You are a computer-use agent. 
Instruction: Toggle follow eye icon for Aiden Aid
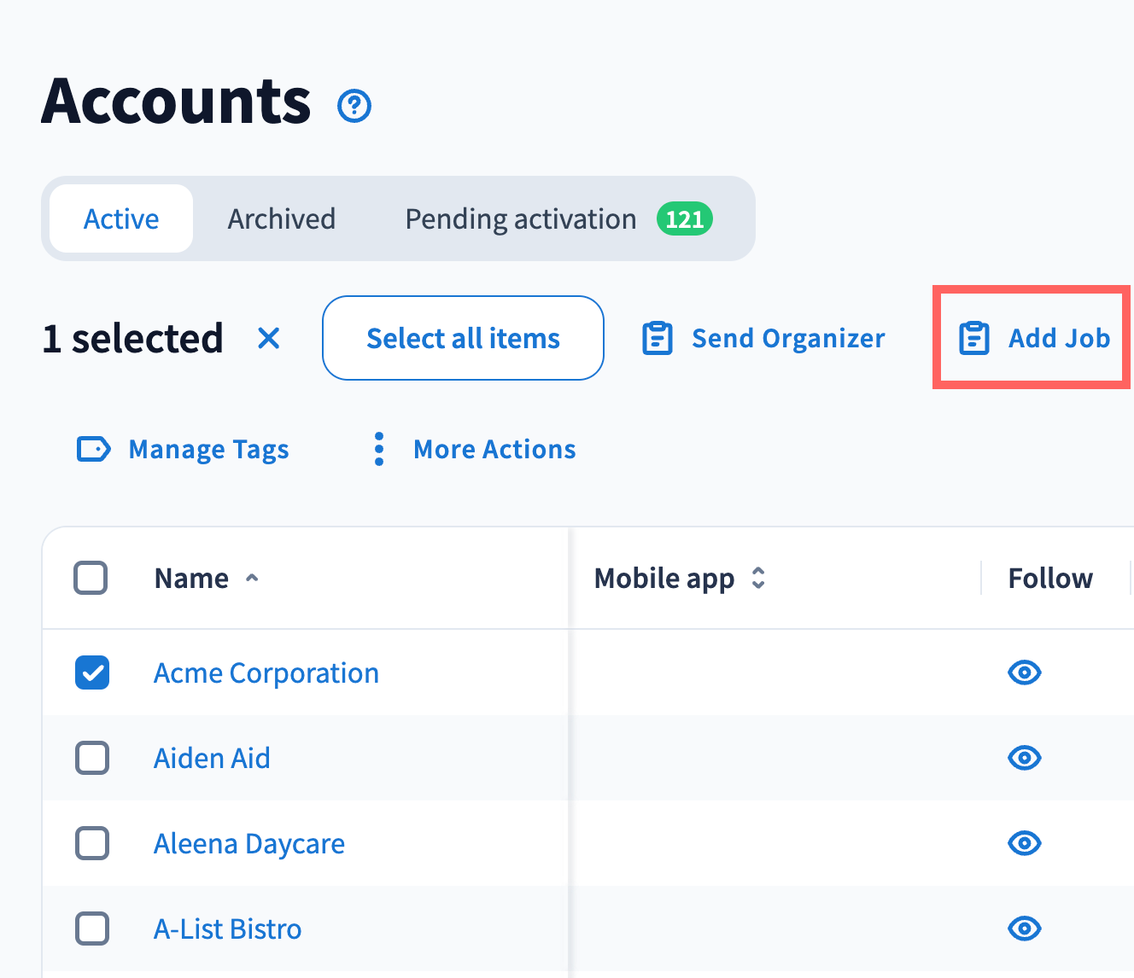[x=1024, y=758]
